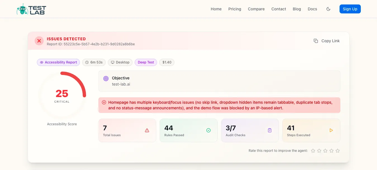Rate the report one star

coord(313,151)
